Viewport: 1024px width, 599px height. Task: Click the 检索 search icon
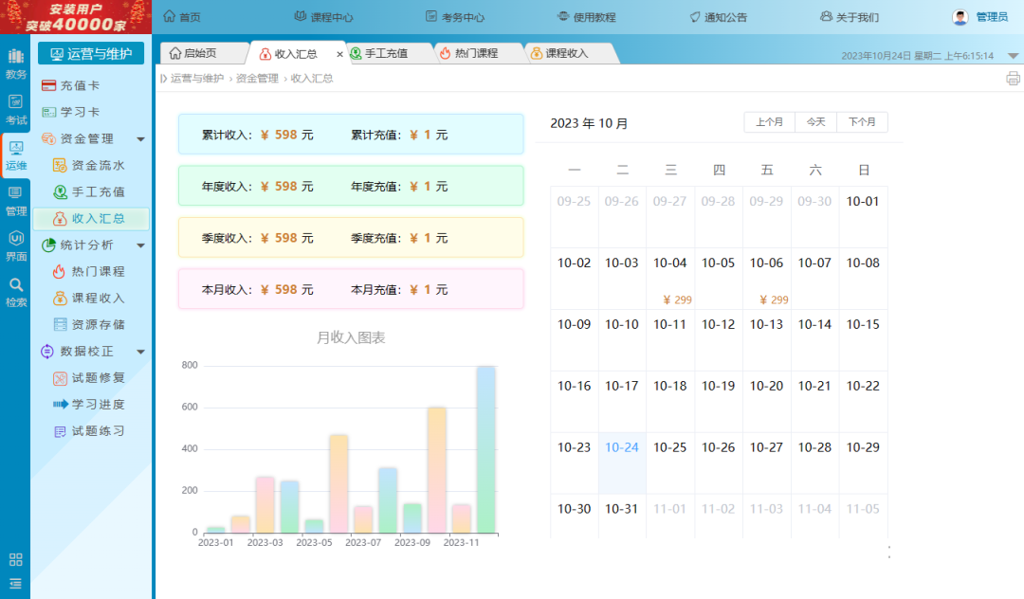(x=15, y=292)
